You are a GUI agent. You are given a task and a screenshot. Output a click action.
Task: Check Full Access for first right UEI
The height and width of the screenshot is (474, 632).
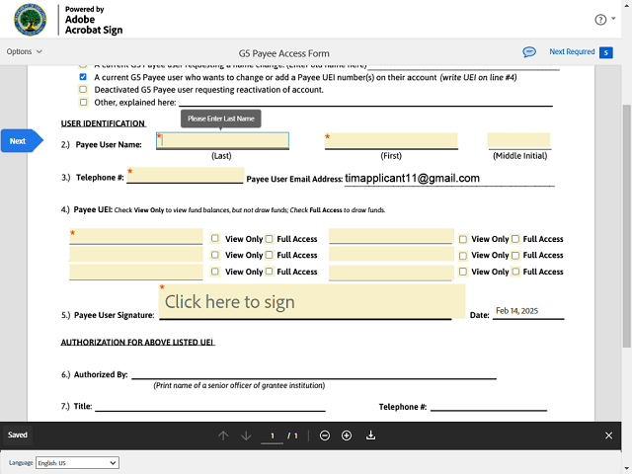[515, 239]
